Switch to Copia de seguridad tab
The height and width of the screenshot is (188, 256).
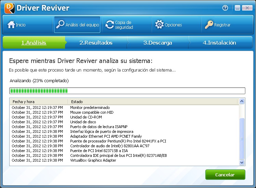[127, 25]
